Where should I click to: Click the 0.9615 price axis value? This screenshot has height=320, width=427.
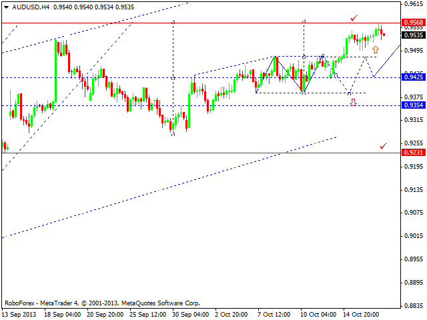pyautogui.click(x=413, y=3)
